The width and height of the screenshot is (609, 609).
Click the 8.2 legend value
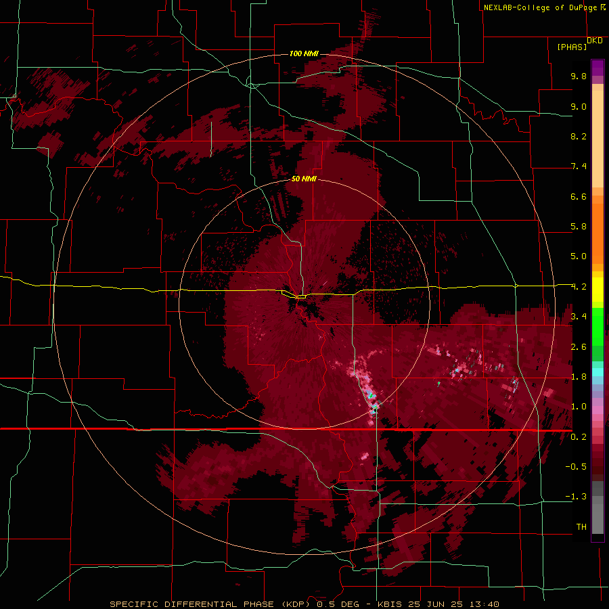click(579, 136)
